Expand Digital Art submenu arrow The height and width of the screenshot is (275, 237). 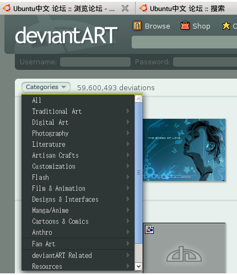tap(128, 122)
